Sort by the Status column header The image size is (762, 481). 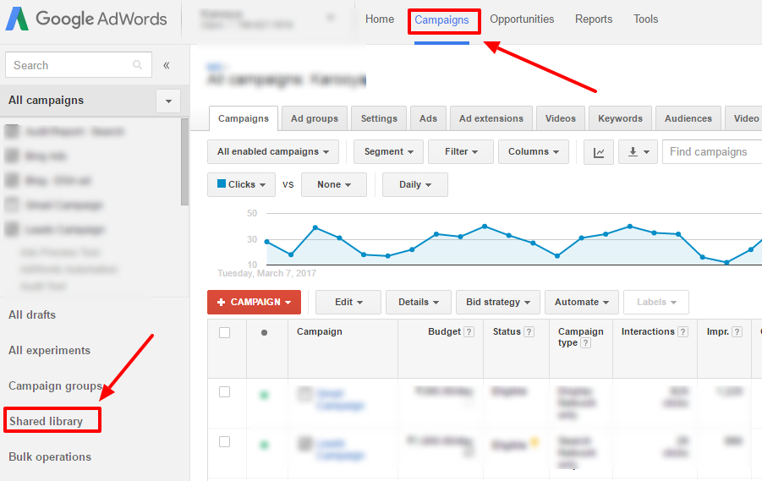click(507, 332)
